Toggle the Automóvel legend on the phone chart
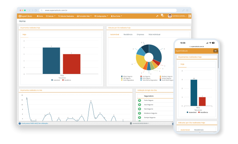Screen dimensions: 238x144 click(192, 112)
